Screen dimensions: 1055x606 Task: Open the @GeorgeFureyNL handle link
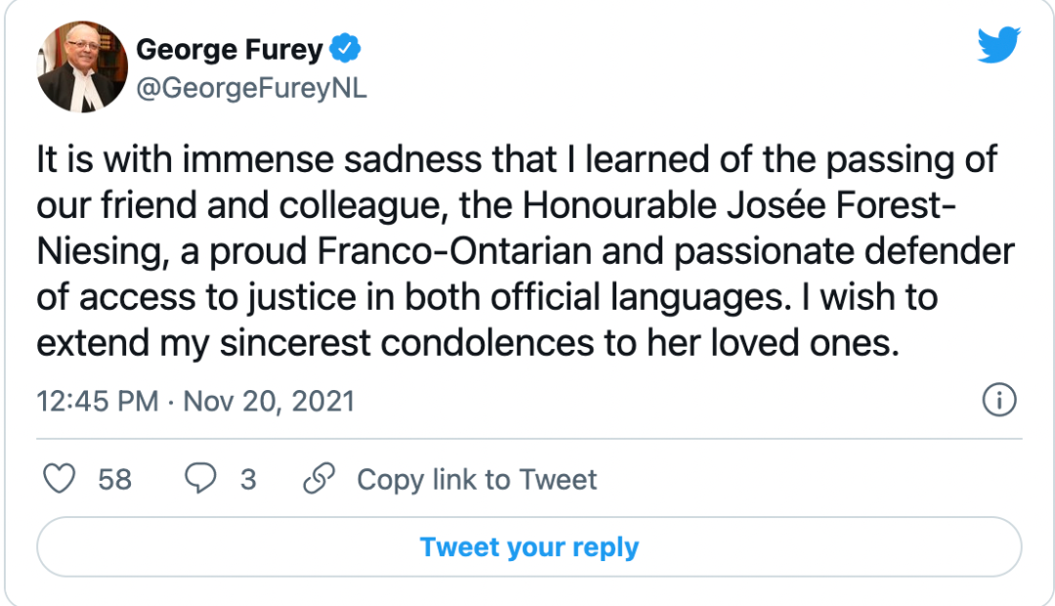252,88
